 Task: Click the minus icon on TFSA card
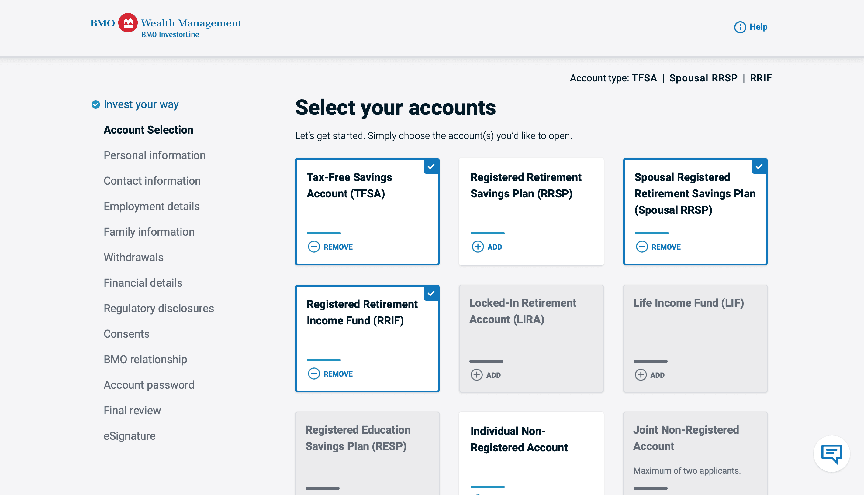[314, 247]
